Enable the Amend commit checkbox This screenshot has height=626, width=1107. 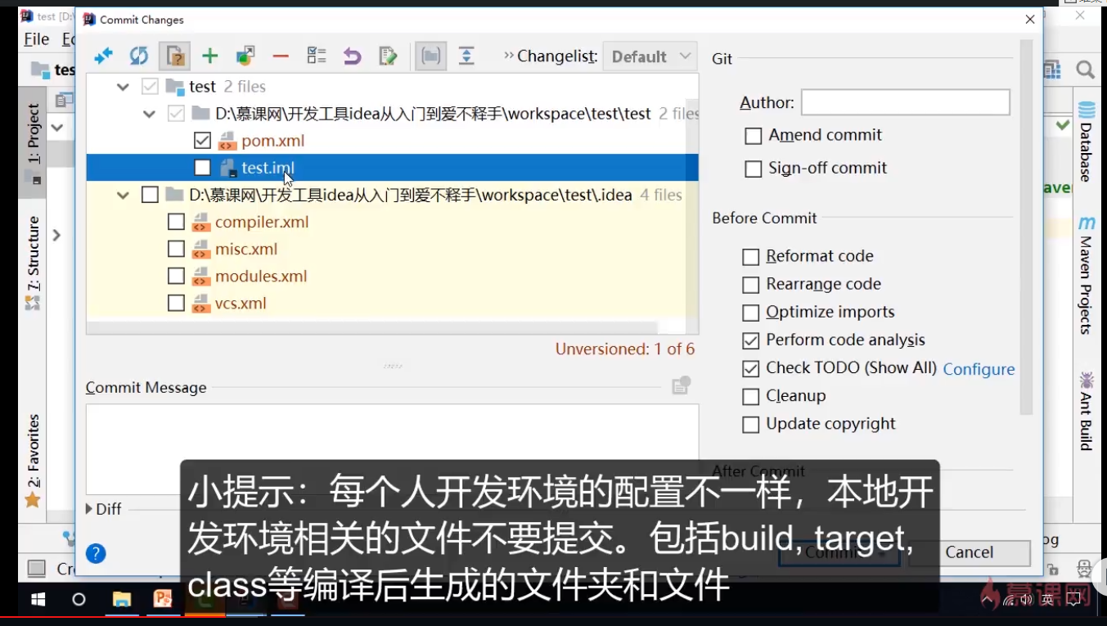pyautogui.click(x=754, y=136)
